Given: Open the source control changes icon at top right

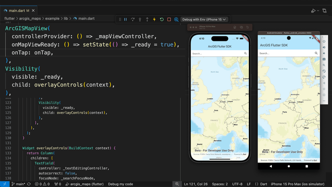Looking at the screenshot, I should click(325, 10).
